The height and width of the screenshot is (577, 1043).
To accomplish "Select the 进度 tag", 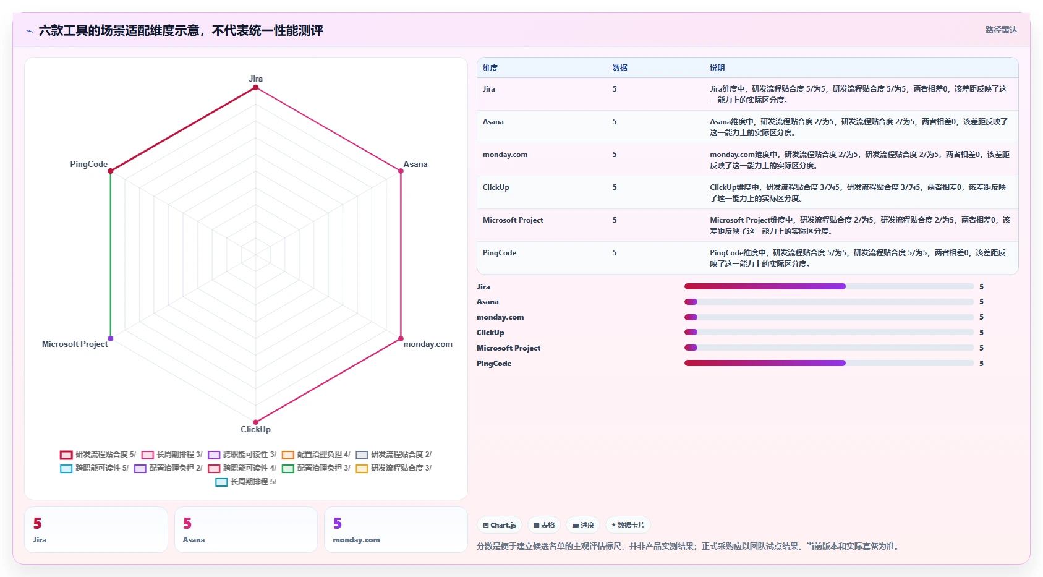I will click(x=583, y=525).
